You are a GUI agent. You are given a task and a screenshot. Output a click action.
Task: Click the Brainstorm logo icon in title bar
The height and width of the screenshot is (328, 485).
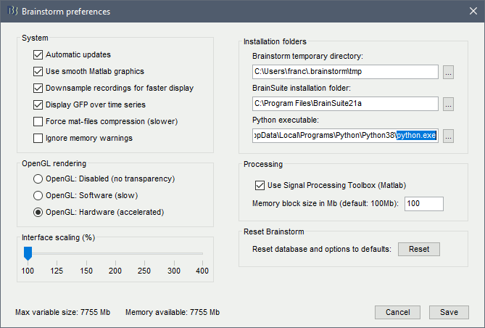[x=12, y=12]
